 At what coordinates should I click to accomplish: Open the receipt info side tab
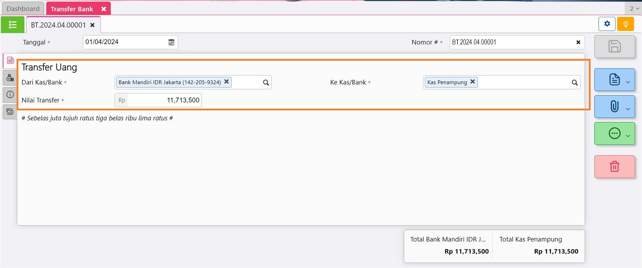10,112
